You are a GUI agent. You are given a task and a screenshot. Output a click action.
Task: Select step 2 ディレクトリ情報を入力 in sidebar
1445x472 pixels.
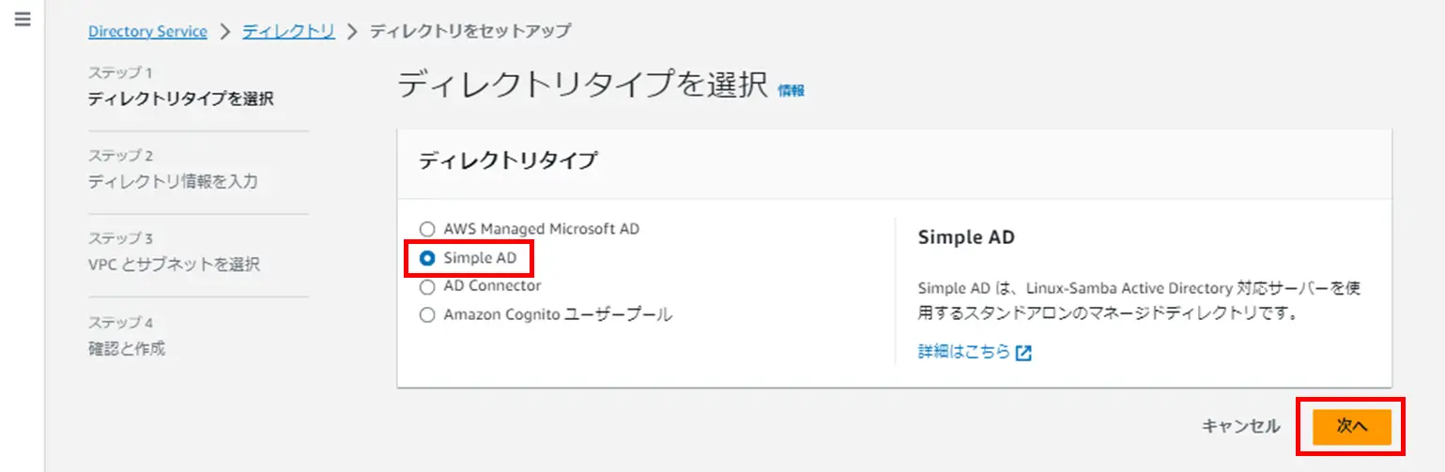click(173, 182)
